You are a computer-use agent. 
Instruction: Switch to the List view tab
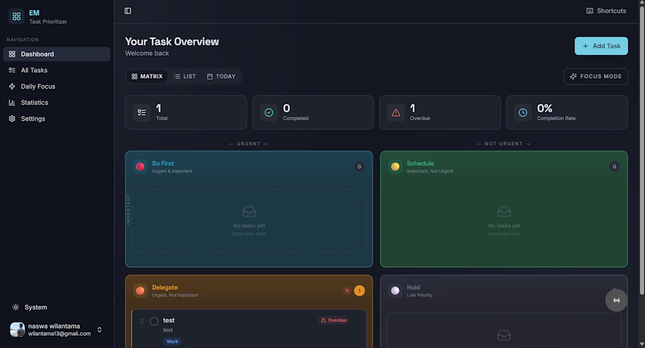point(185,76)
